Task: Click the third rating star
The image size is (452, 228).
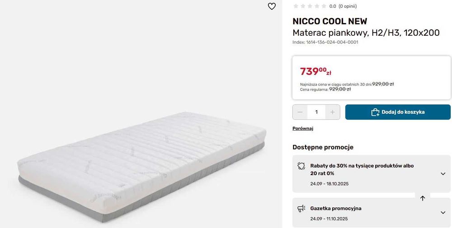Action: (310, 6)
